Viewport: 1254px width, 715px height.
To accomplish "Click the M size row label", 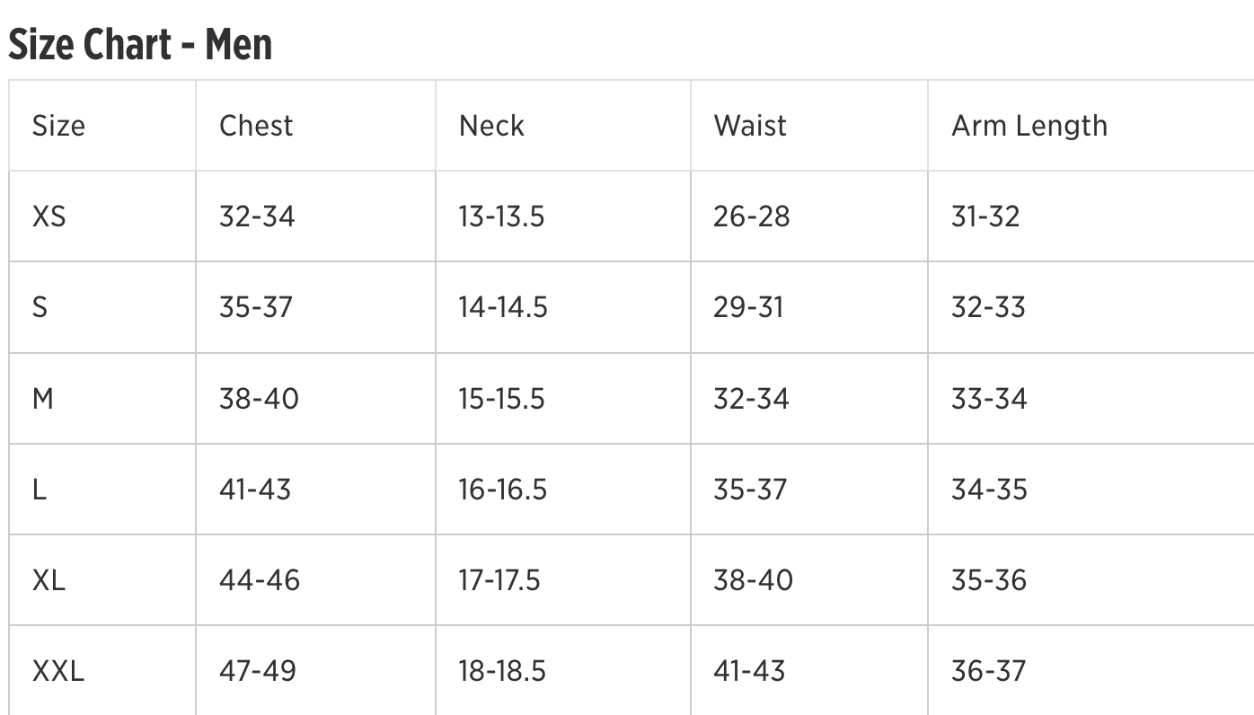I will [43, 399].
